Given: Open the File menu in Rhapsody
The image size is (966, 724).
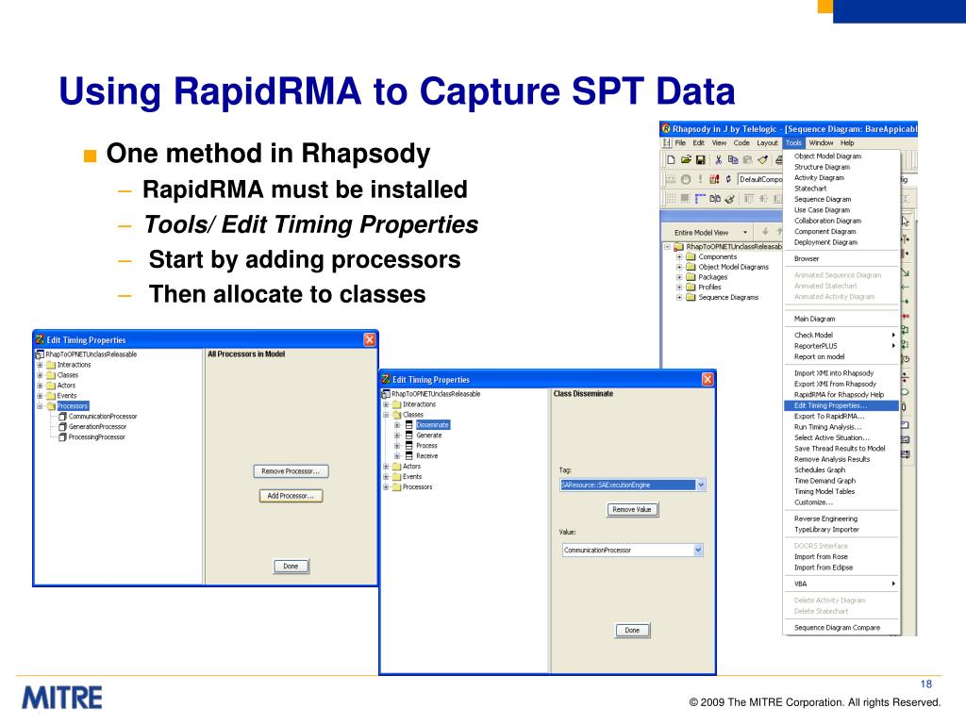Looking at the screenshot, I should click(x=680, y=143).
